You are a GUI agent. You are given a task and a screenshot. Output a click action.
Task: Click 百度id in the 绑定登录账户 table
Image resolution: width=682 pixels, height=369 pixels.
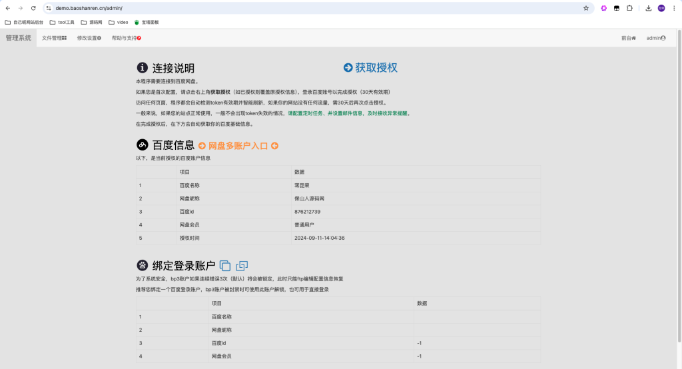point(218,343)
